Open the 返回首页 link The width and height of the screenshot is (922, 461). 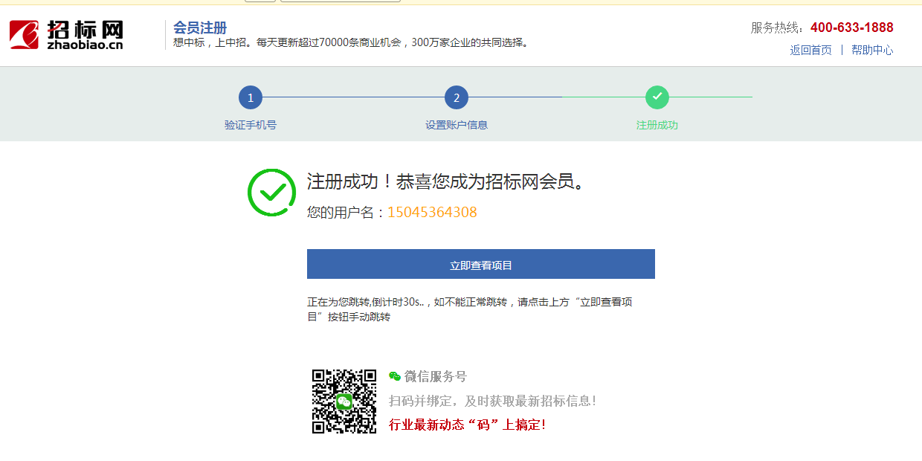coord(810,50)
